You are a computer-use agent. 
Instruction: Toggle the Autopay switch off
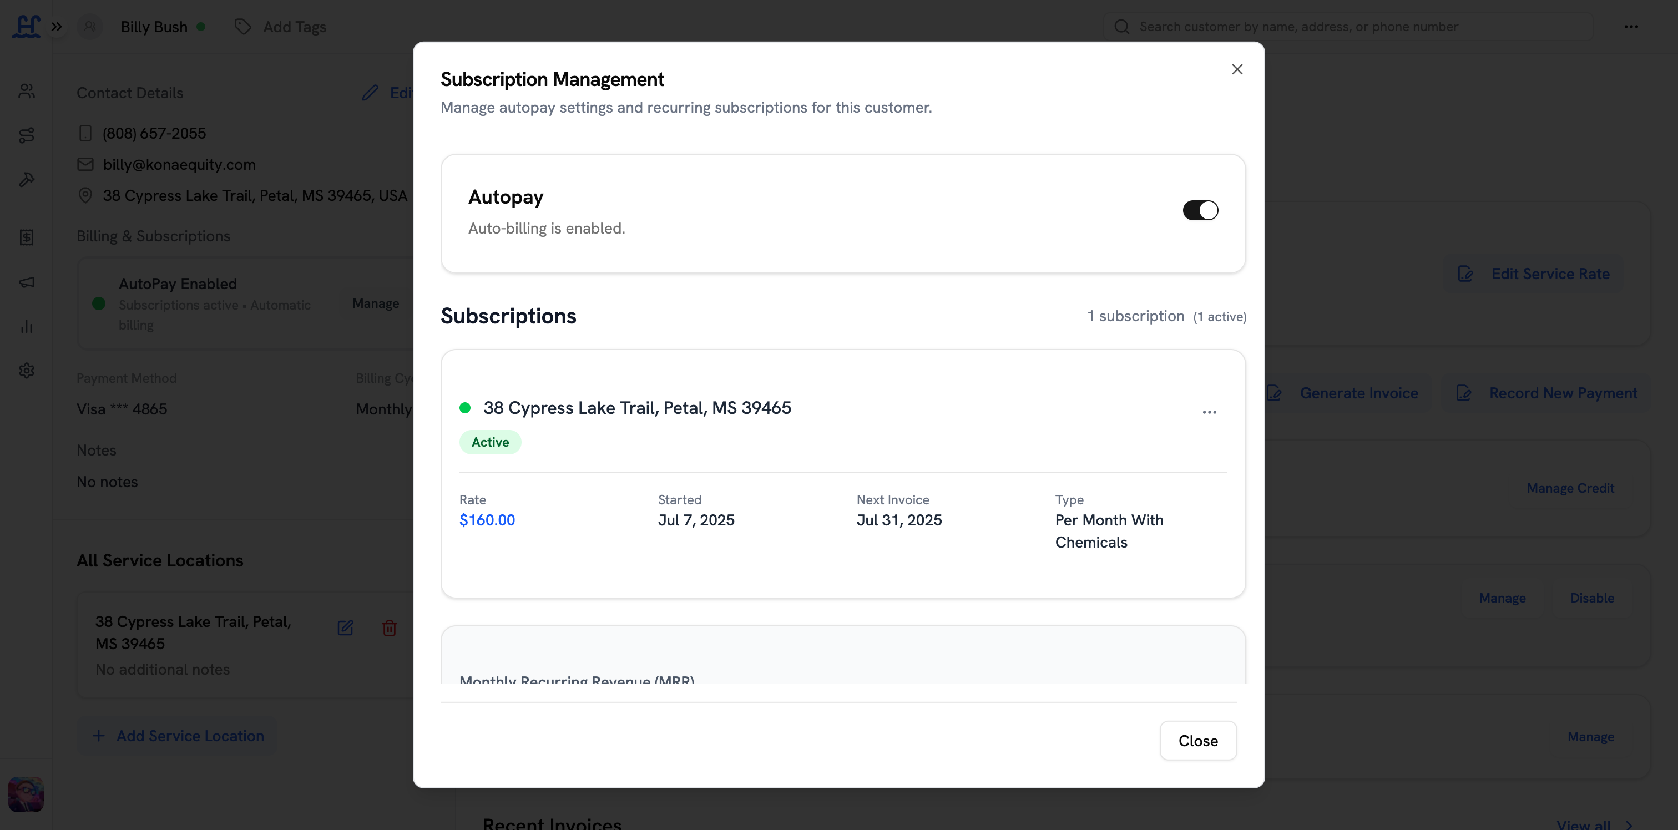tap(1200, 210)
